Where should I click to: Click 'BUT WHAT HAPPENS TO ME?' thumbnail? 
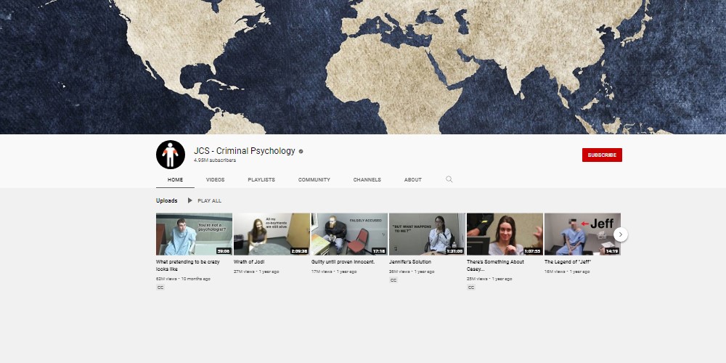pos(427,234)
